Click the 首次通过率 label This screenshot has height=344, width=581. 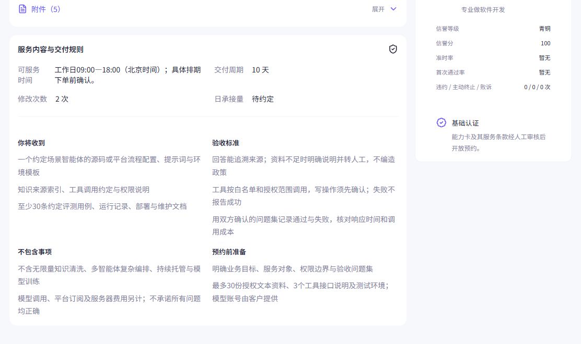pos(450,72)
